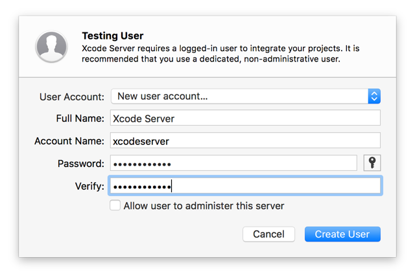Click the User Account label
The height and width of the screenshot is (279, 415).
pyautogui.click(x=71, y=96)
